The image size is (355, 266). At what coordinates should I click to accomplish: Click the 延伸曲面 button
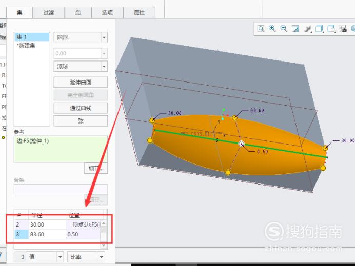point(81,82)
